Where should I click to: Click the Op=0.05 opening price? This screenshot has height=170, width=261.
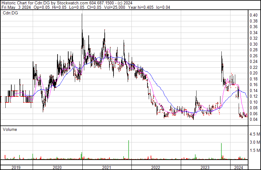coord(42,7)
